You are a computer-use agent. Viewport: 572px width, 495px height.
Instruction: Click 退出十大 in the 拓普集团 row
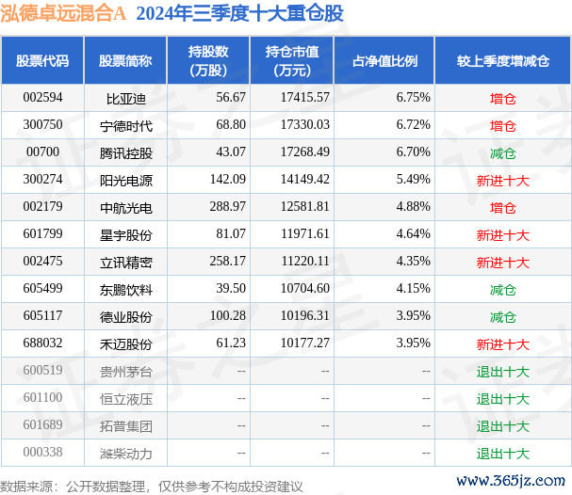(x=502, y=426)
